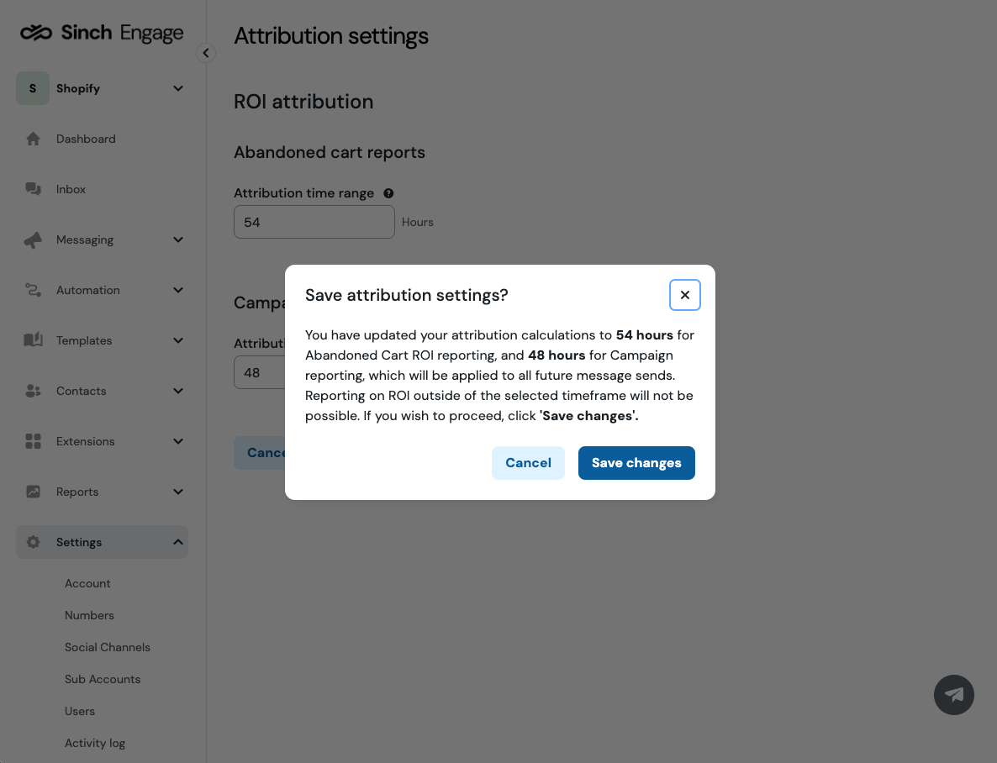Collapse the sidebar with arrow button
997x763 pixels.
click(205, 53)
